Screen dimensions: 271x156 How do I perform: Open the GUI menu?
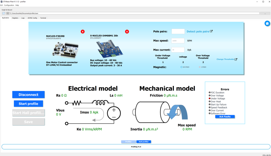pyautogui.click(x=1, y=5)
